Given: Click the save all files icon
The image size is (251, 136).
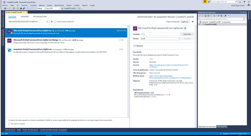Looking at the screenshot, I should 24,8.
